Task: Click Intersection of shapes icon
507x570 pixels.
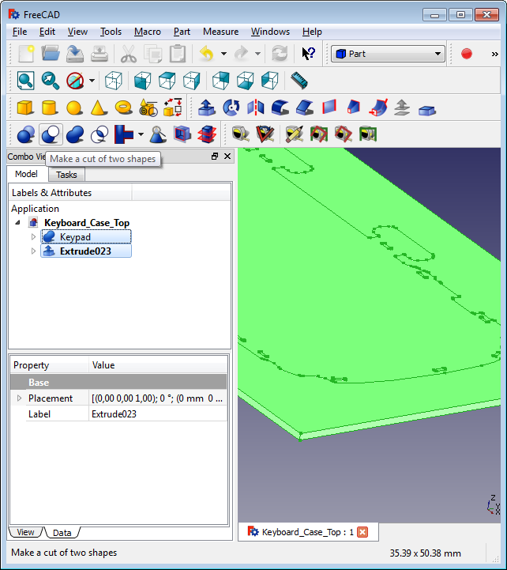Action: [x=100, y=134]
